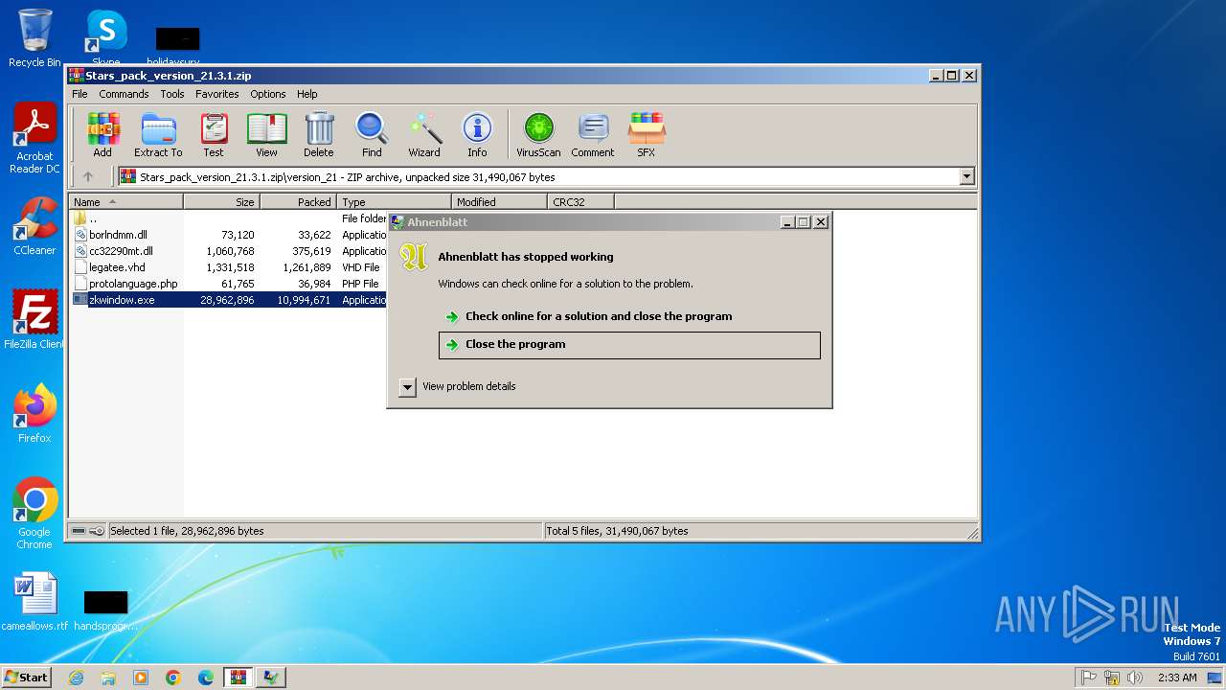Click the WinRAR taskbar button
Viewport: 1226px width, 690px height.
(238, 678)
